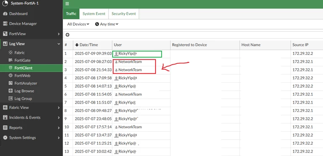Click the sort arrow in Date/Time header
Screen dimensions: 323x156
click(77, 45)
